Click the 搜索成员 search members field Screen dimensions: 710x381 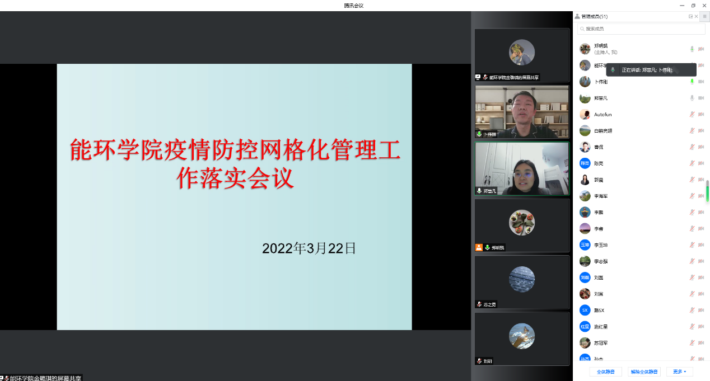pyautogui.click(x=641, y=29)
